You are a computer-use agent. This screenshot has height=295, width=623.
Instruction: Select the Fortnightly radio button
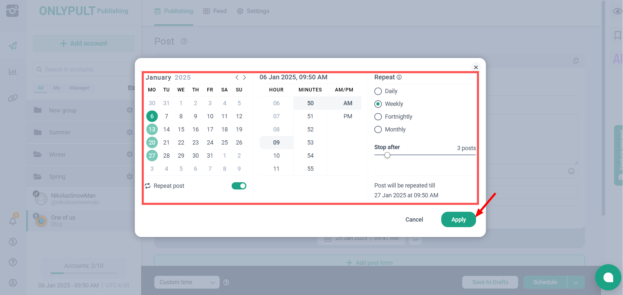[378, 117]
